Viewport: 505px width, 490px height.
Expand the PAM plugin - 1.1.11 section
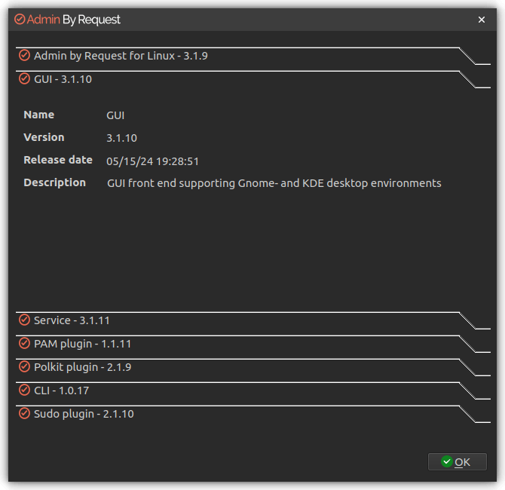coord(253,344)
